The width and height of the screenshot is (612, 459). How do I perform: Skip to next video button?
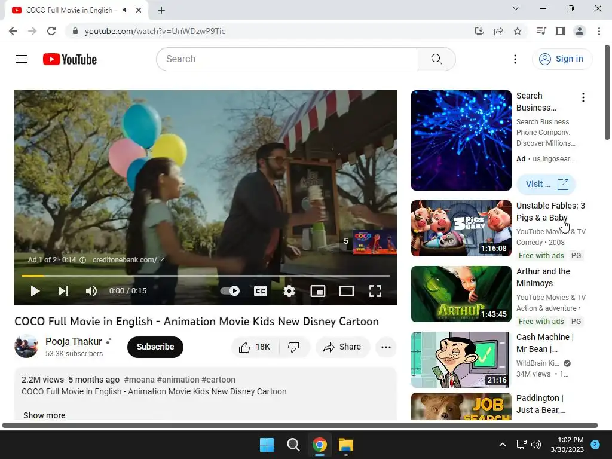pyautogui.click(x=63, y=291)
